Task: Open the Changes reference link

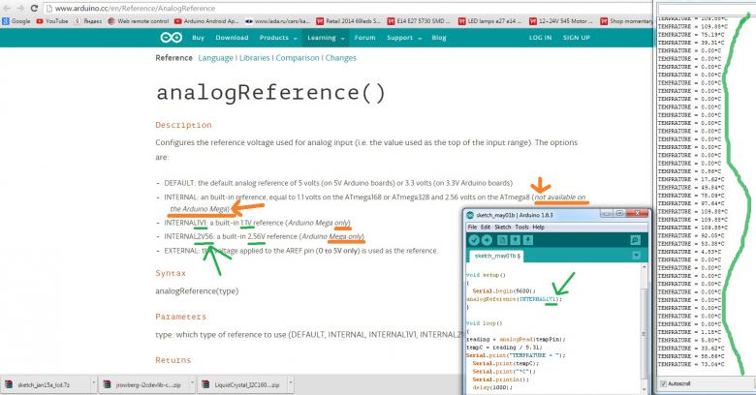Action: 341,58
